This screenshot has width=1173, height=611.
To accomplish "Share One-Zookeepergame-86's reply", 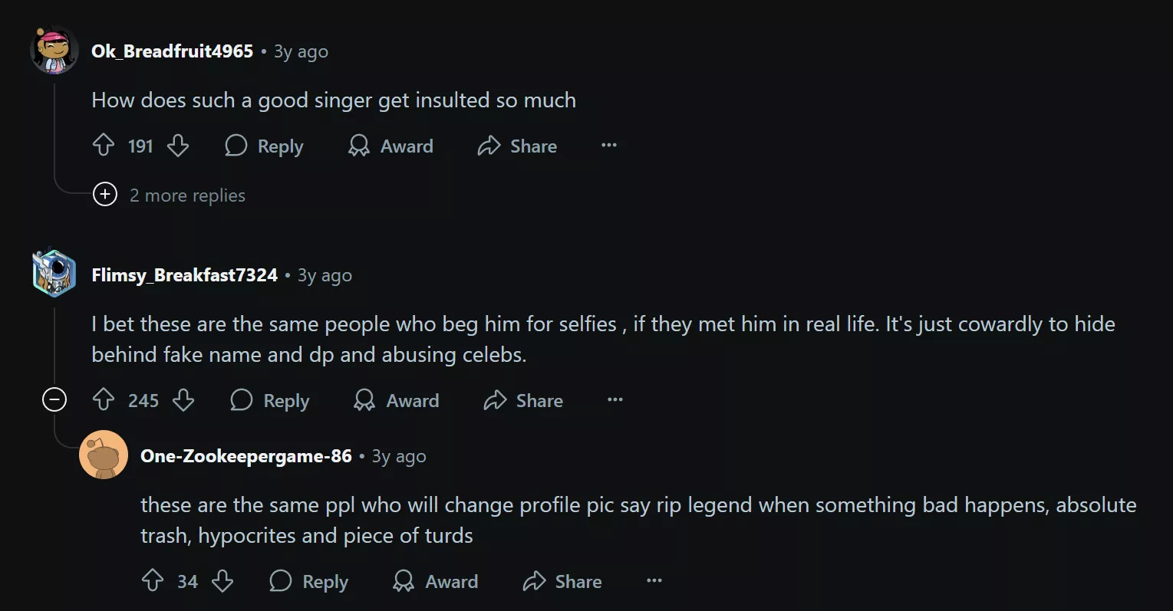I will point(562,581).
